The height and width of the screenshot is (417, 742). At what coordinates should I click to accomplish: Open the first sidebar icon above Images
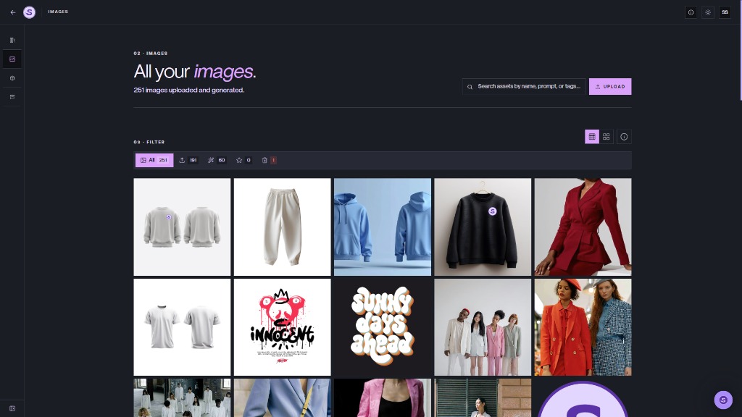click(x=12, y=41)
